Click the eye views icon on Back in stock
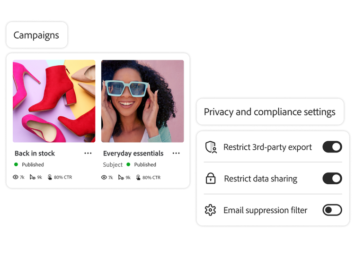The height and width of the screenshot is (266, 355). tap(16, 177)
